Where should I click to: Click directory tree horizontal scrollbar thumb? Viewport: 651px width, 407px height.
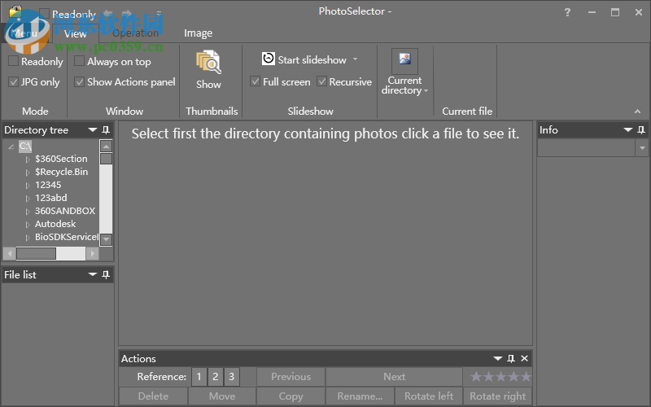coord(36,253)
